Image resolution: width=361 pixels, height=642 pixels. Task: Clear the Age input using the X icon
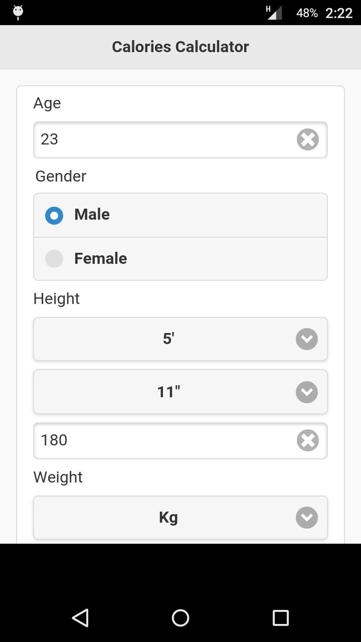307,139
